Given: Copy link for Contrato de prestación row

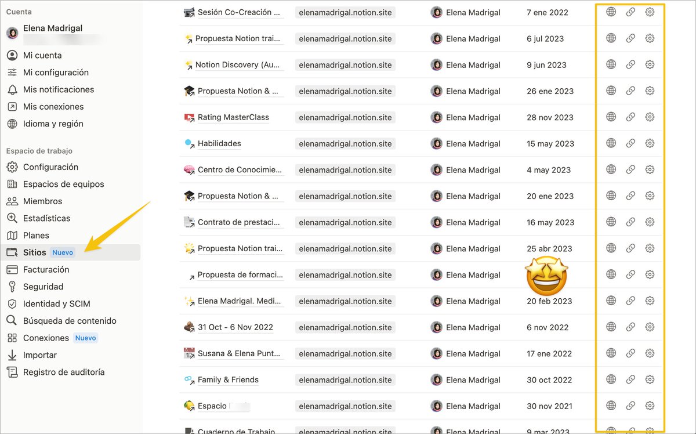Looking at the screenshot, I should click(630, 222).
